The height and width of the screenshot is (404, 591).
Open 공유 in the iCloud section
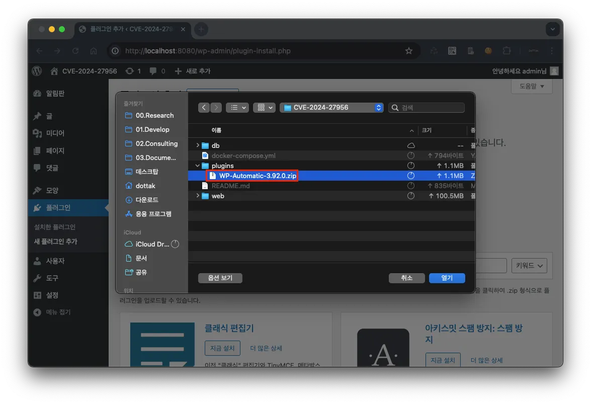click(136, 272)
